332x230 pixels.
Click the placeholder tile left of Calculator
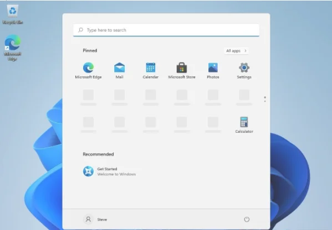click(213, 125)
